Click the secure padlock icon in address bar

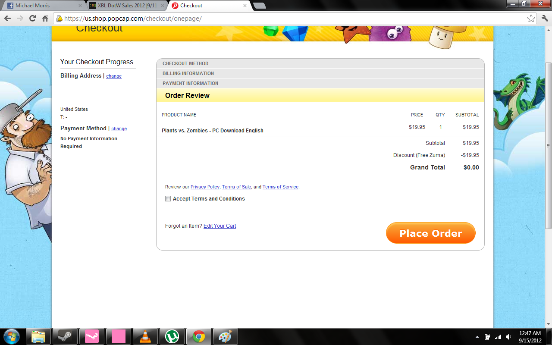(60, 19)
